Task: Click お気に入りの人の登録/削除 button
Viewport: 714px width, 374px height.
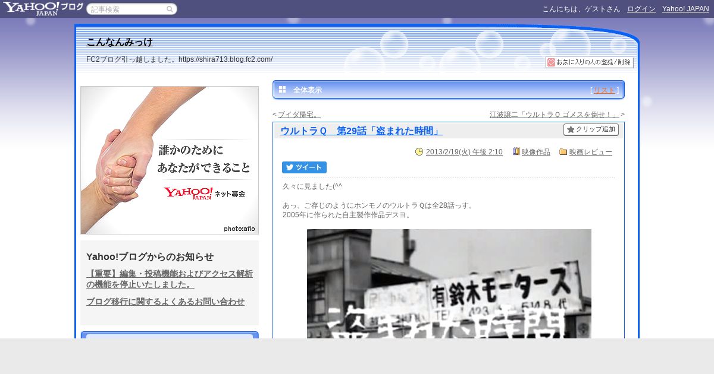Action: coord(589,62)
